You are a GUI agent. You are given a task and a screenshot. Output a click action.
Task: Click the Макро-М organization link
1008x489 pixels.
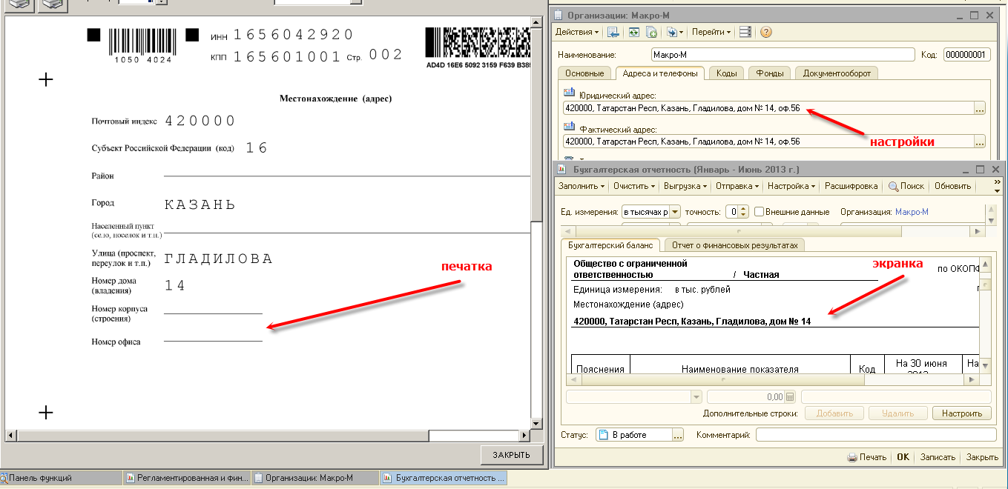[912, 212]
